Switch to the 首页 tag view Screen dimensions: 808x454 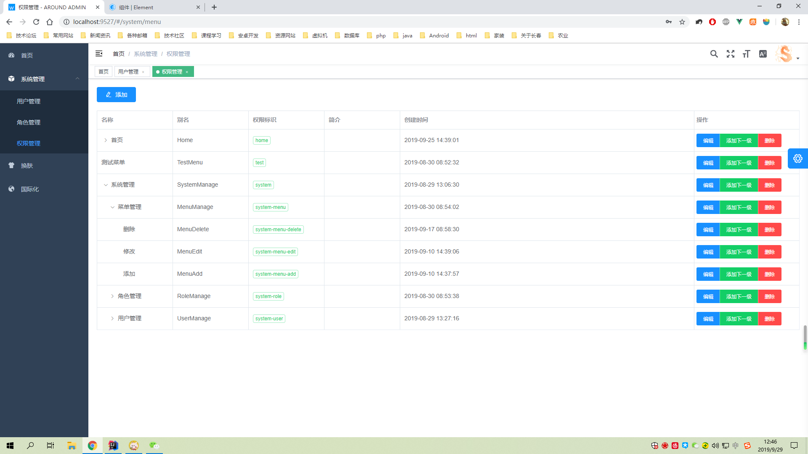104,71
